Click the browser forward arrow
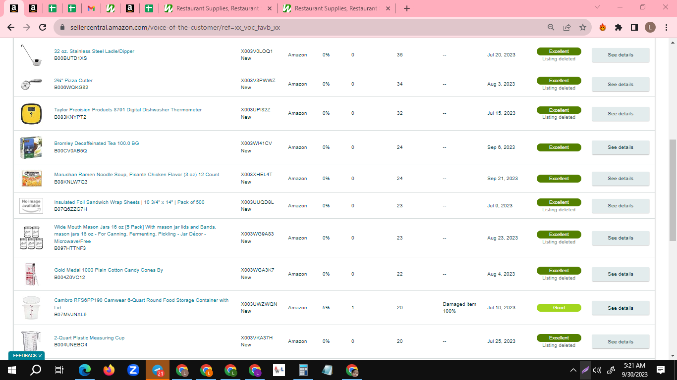This screenshot has height=380, width=677. tap(27, 28)
